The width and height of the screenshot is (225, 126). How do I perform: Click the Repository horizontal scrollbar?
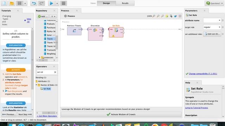[43, 60]
